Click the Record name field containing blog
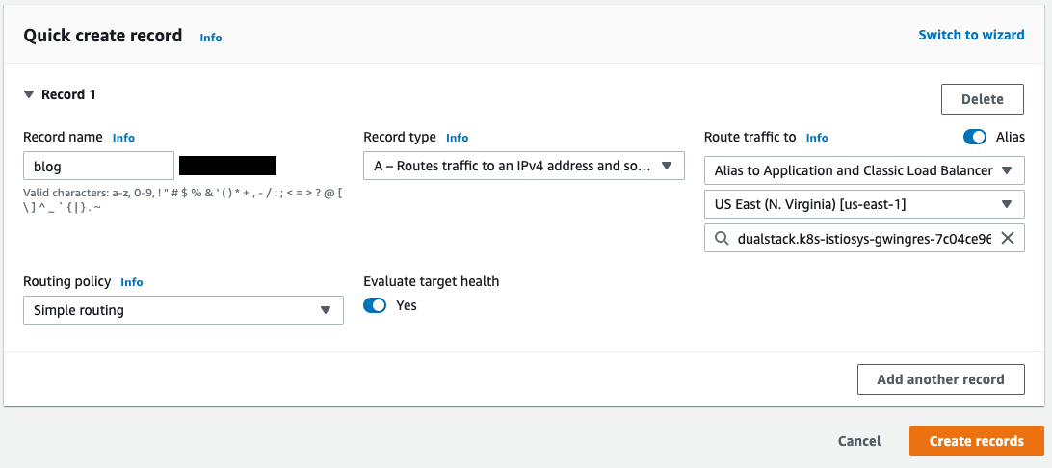1052x468 pixels. [x=98, y=166]
